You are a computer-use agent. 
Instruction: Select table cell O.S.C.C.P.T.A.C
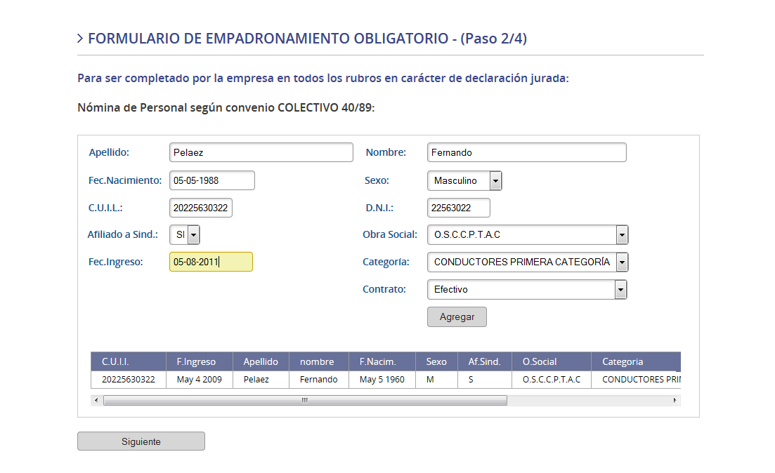coord(552,380)
